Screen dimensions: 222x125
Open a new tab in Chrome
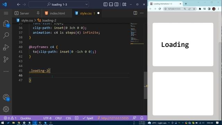[186, 4]
